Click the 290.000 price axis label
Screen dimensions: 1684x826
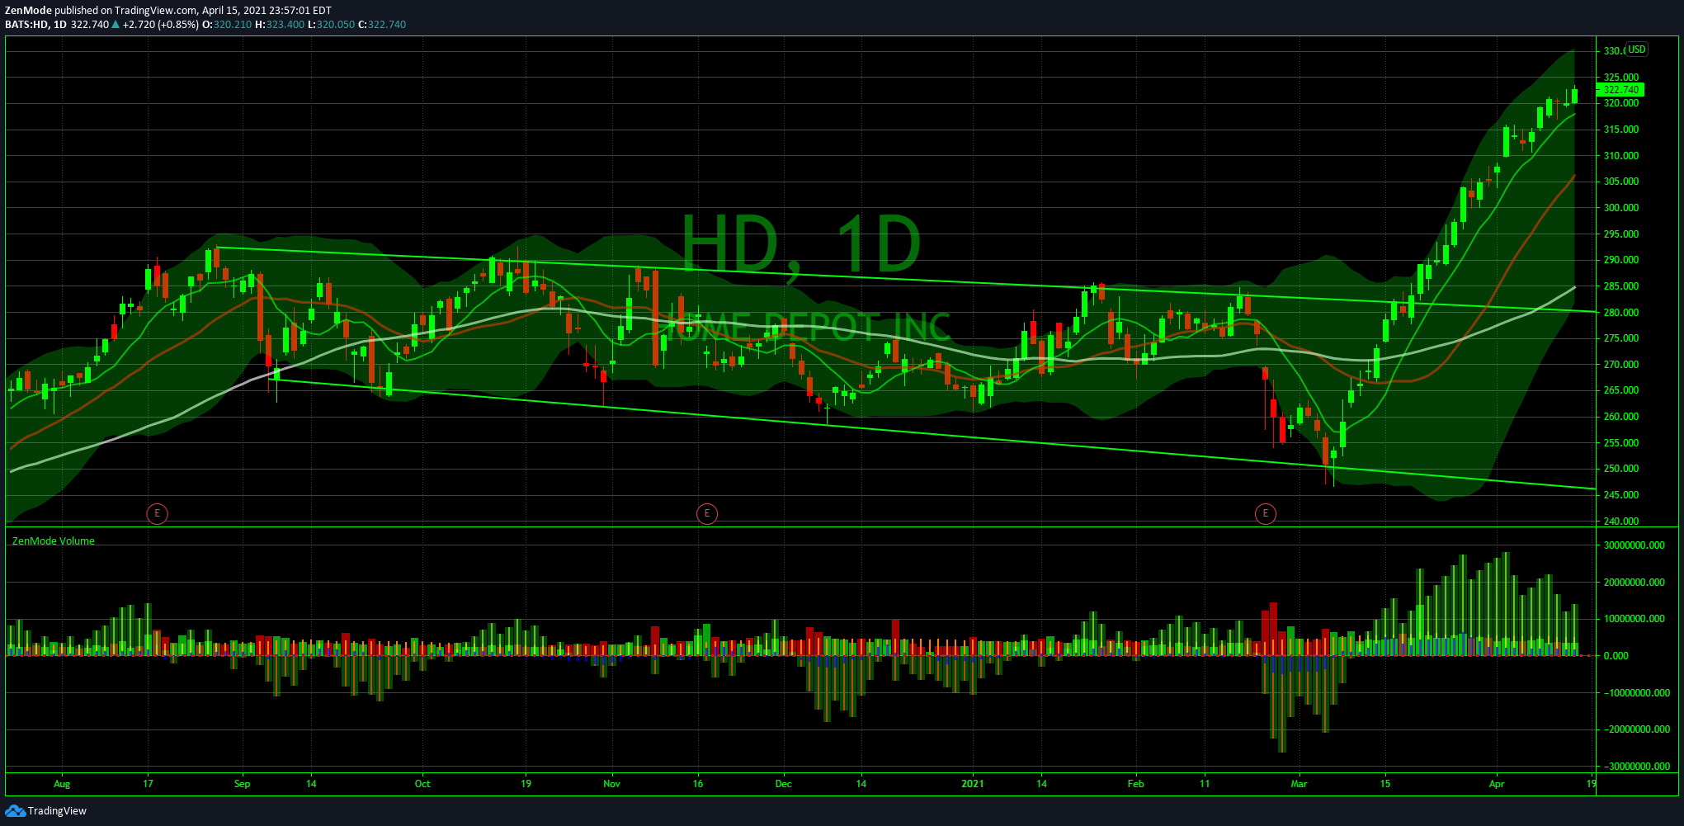[x=1621, y=260]
